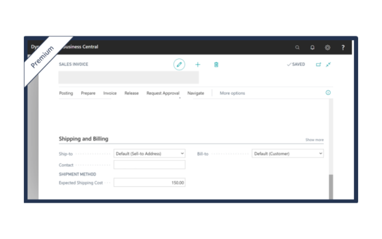
Task: Delete the invoice with the trash icon
Action: click(216, 65)
